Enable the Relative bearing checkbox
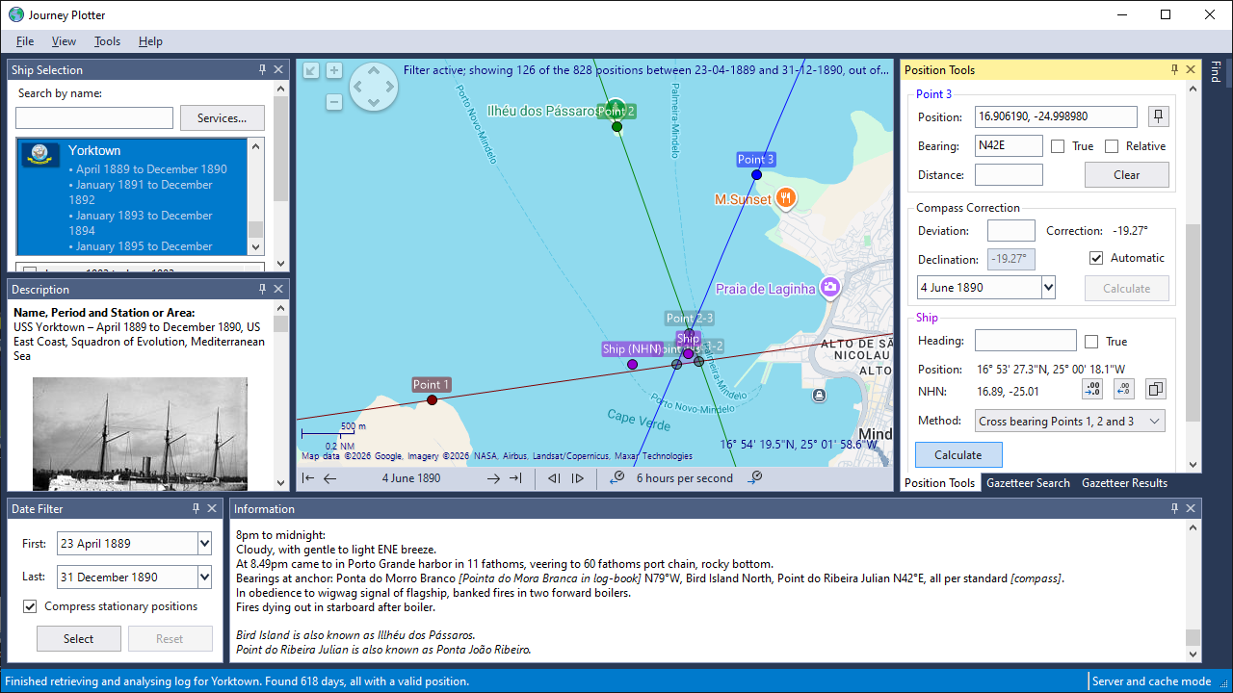 point(1112,146)
